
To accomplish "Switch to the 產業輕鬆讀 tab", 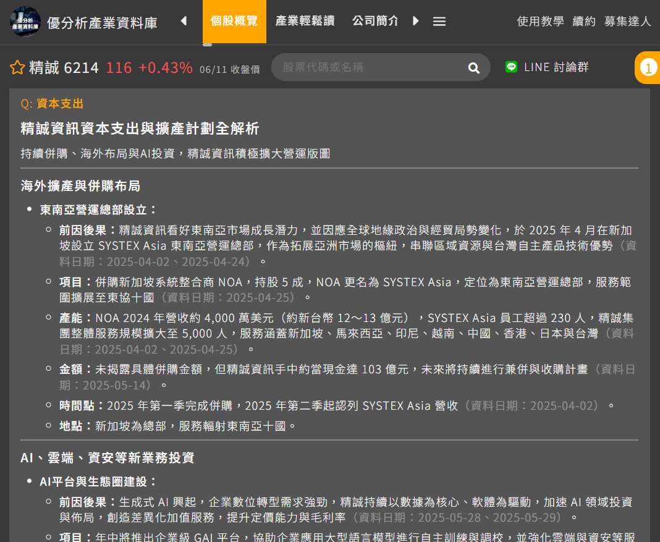I will click(x=305, y=21).
